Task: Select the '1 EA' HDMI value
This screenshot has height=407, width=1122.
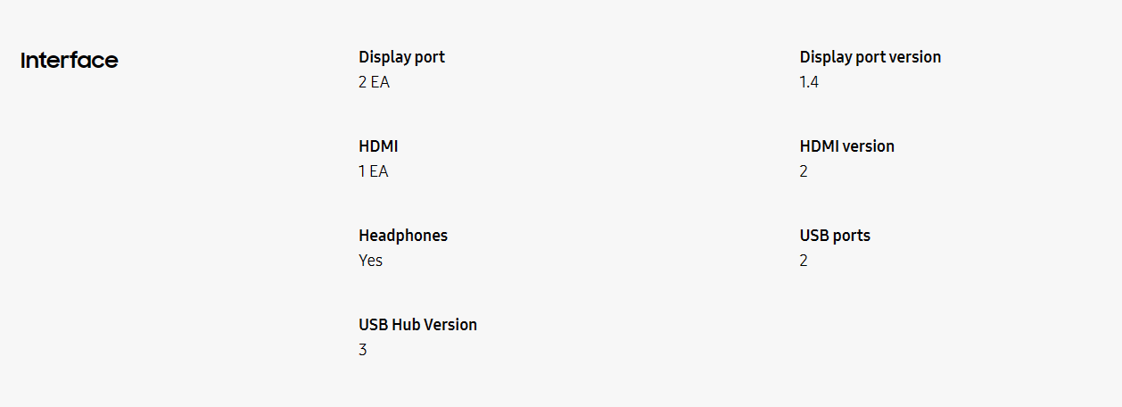Action: pos(373,171)
